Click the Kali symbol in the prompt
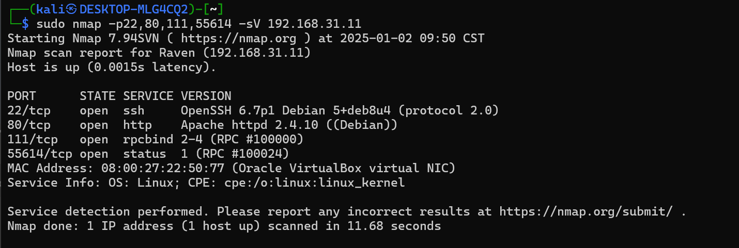 pyautogui.click(x=72, y=9)
